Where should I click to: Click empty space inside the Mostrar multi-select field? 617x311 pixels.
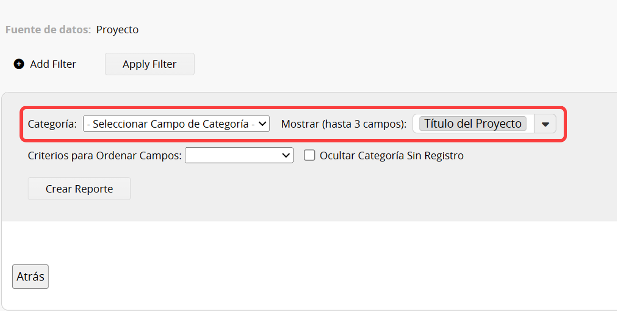click(530, 124)
